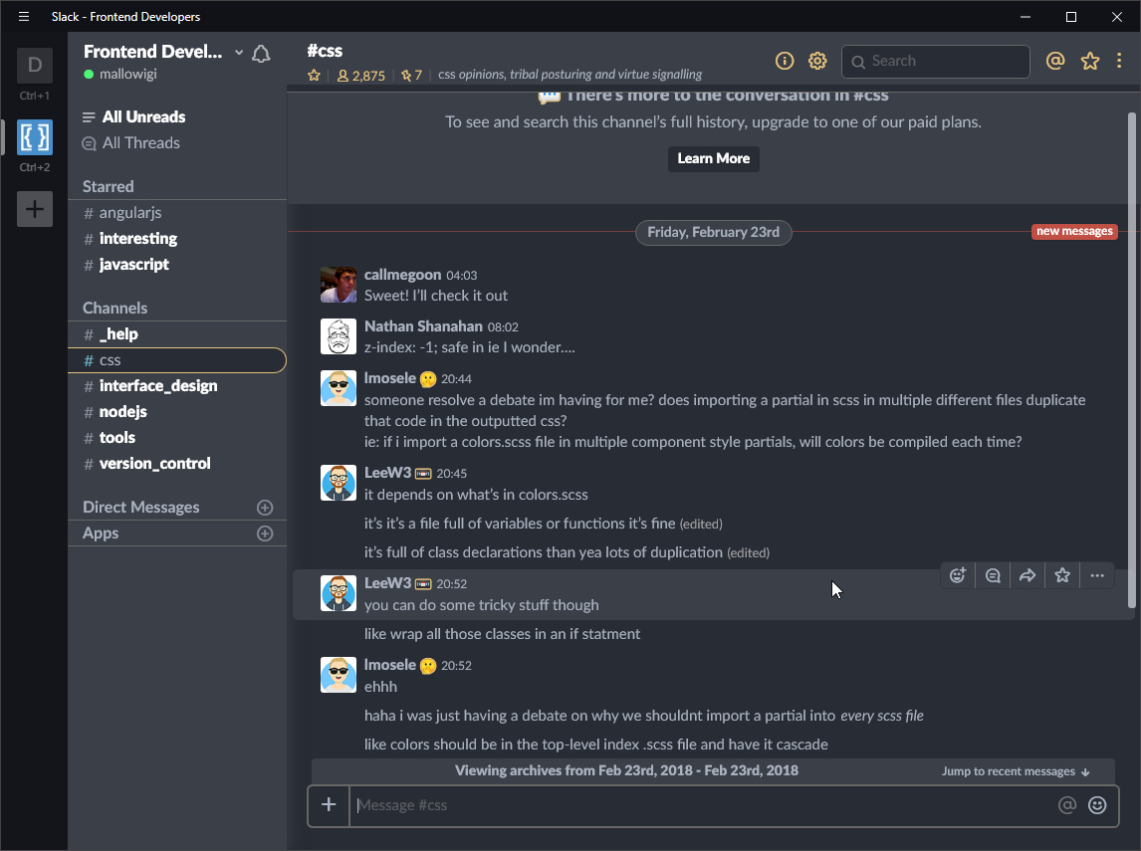This screenshot has height=851, width=1141.
Task: Open the version_control channel
Action: (x=177, y=464)
